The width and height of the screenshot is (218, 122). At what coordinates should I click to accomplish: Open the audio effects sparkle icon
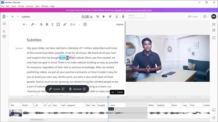click(x=116, y=17)
